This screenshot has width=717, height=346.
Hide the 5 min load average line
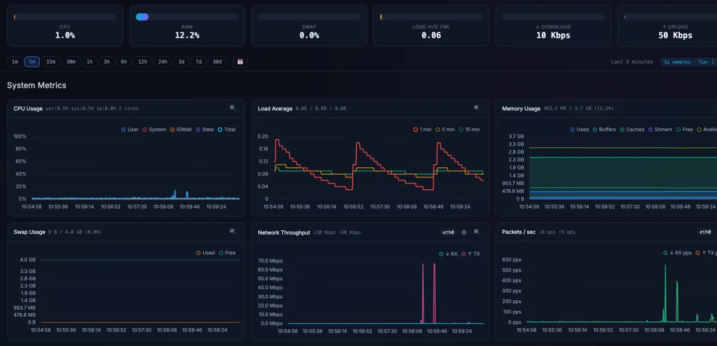click(x=445, y=130)
